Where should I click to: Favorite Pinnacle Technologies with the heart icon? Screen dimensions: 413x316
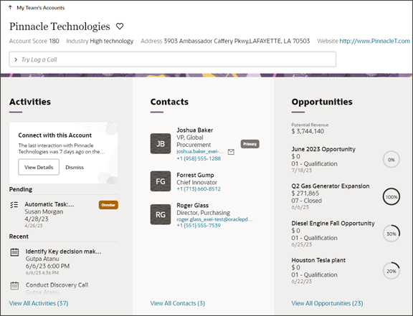pyautogui.click(x=120, y=27)
